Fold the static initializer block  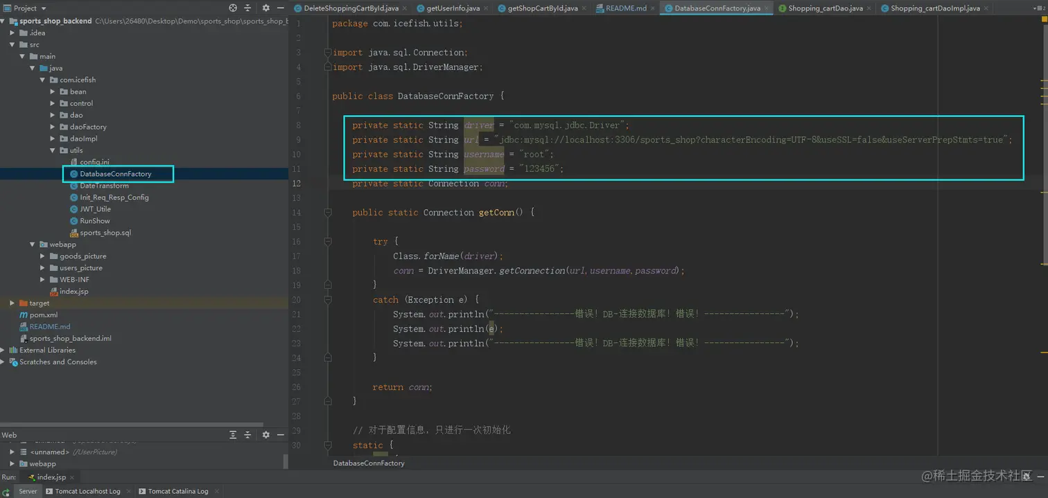328,445
